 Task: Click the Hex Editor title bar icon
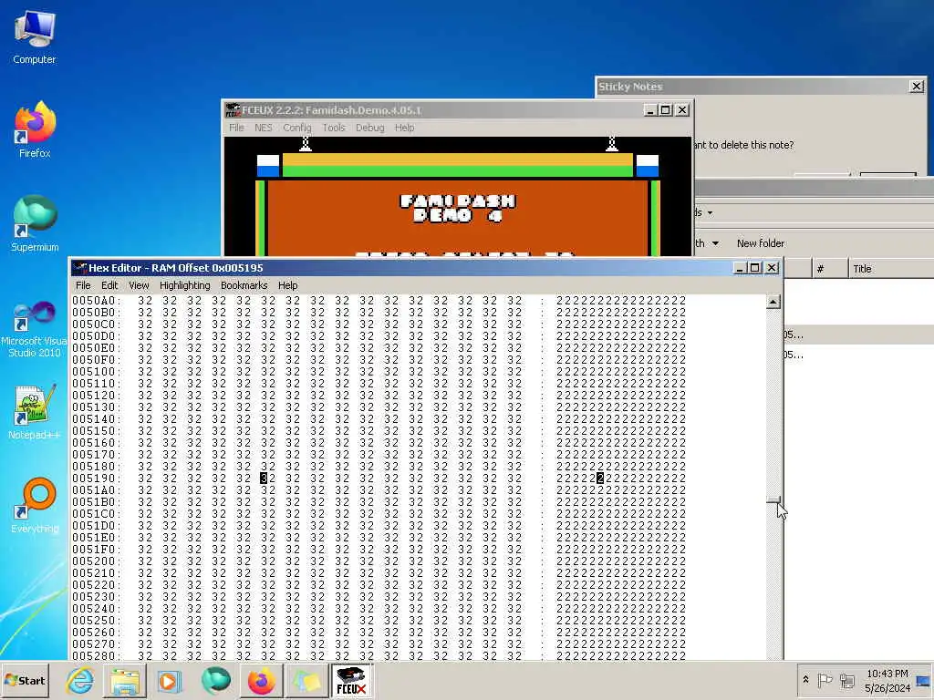point(80,268)
